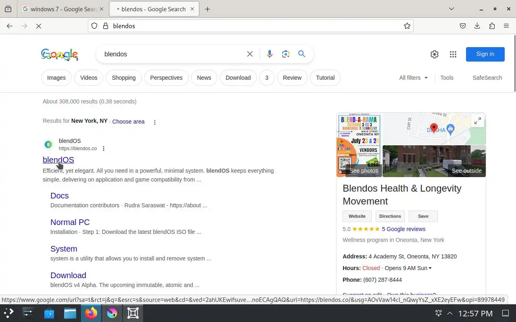Open a new tab with plus button
The image size is (516, 322).
tap(207, 9)
